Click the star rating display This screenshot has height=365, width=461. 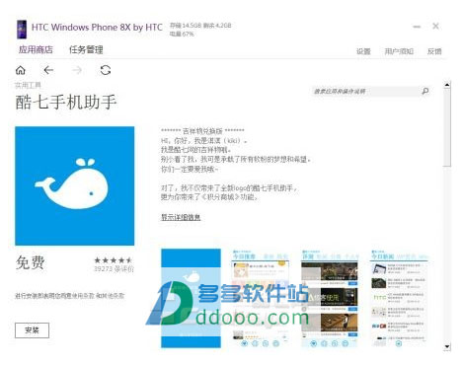[114, 260]
